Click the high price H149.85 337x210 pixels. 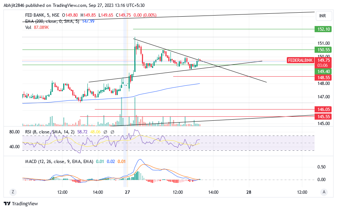coord(88,15)
